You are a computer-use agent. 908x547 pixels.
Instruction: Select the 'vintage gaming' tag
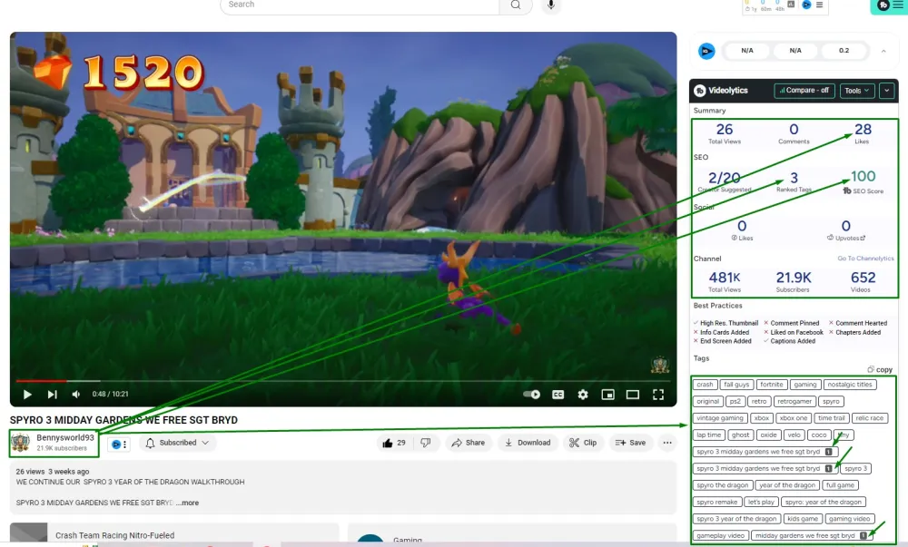(x=720, y=418)
